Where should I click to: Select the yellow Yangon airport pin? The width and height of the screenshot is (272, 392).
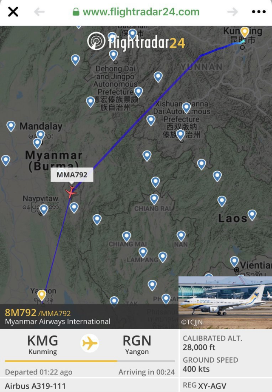42,295
